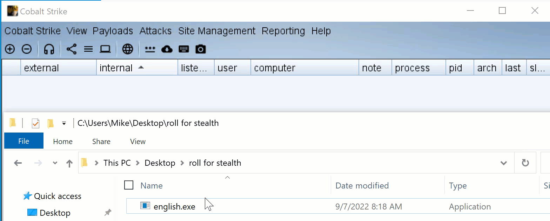
Task: Open the Site Management menu
Action: pyautogui.click(x=217, y=31)
